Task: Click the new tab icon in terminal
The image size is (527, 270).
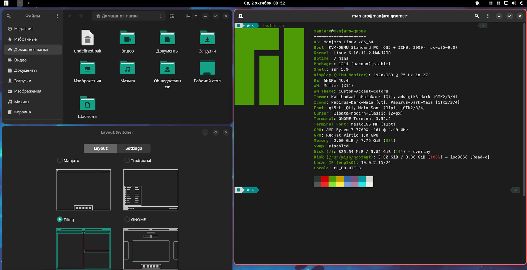Action: click(x=241, y=16)
